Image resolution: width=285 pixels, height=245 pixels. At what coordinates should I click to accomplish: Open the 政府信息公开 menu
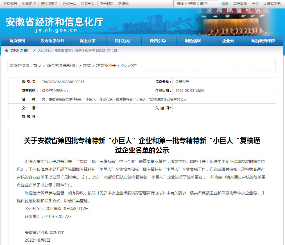coord(53,41)
